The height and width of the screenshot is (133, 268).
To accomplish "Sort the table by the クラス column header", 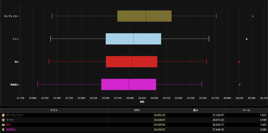I will (54, 110).
